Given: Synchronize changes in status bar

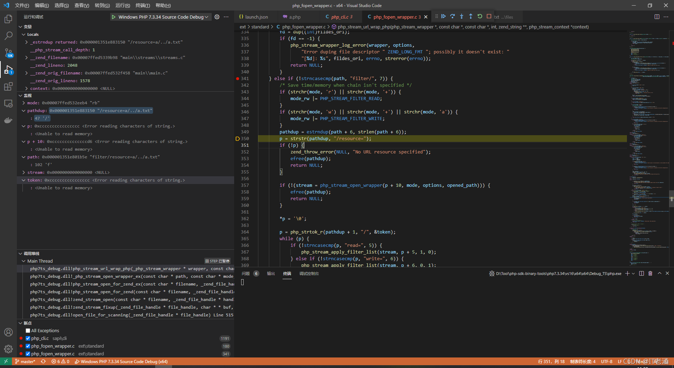Looking at the screenshot, I should tap(43, 362).
